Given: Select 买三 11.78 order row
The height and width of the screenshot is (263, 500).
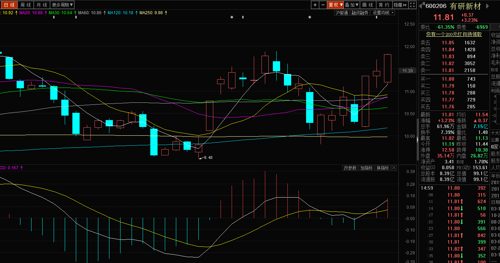Looking at the screenshot, I should pos(454,93).
